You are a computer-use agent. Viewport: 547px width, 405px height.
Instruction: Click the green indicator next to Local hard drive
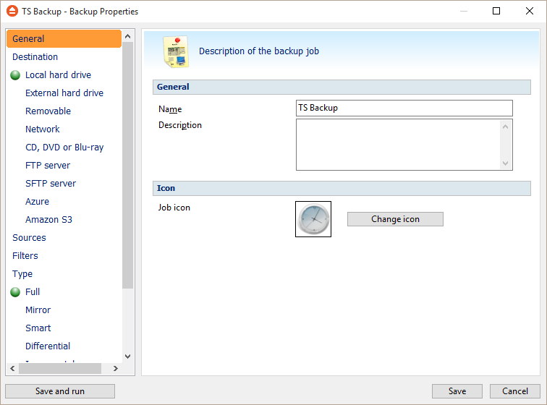(x=15, y=75)
